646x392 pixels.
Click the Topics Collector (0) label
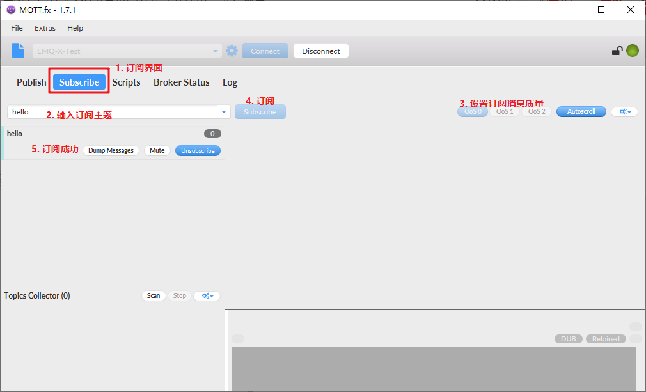[x=37, y=295]
